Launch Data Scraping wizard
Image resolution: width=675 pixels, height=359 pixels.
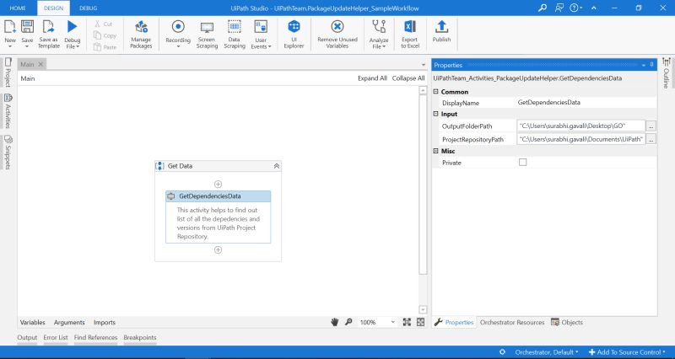tap(235, 35)
